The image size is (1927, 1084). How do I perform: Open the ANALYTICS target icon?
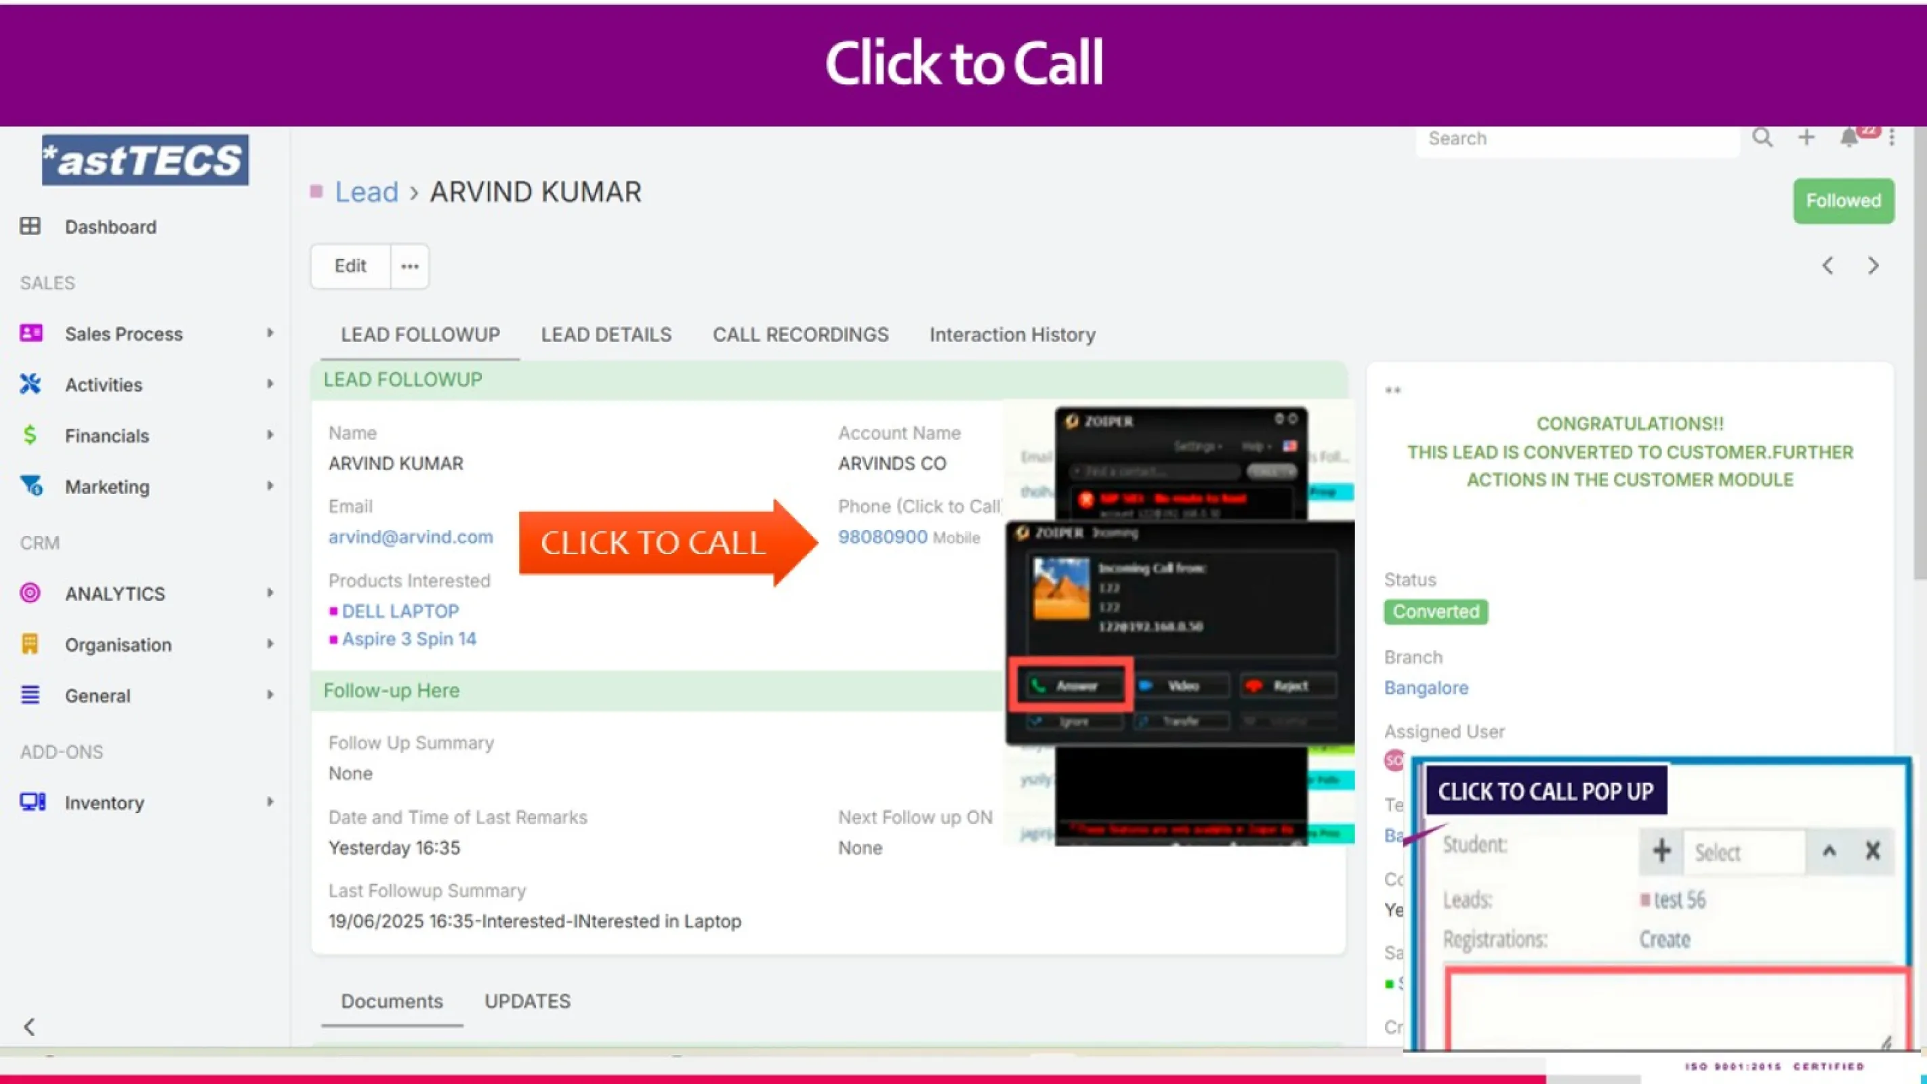pyautogui.click(x=30, y=593)
